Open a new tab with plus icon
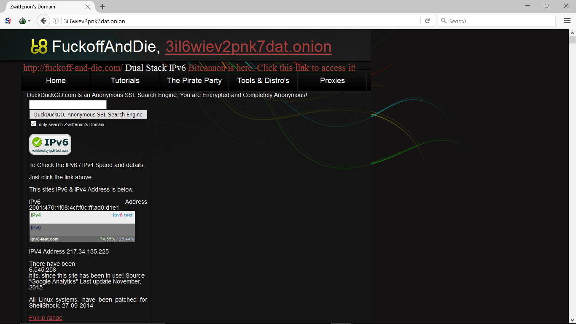This screenshot has height=324, width=576. pos(102,7)
